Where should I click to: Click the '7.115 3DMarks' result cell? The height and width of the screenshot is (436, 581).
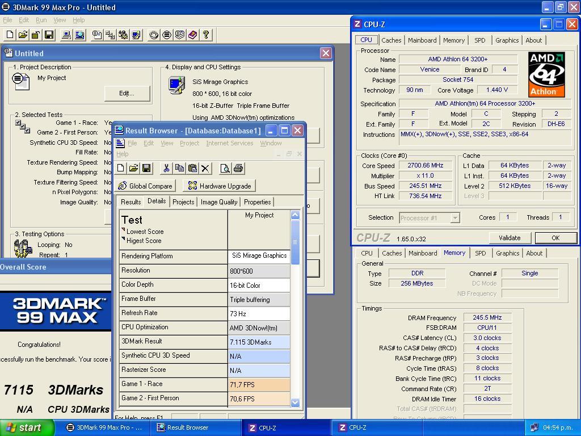point(259,342)
